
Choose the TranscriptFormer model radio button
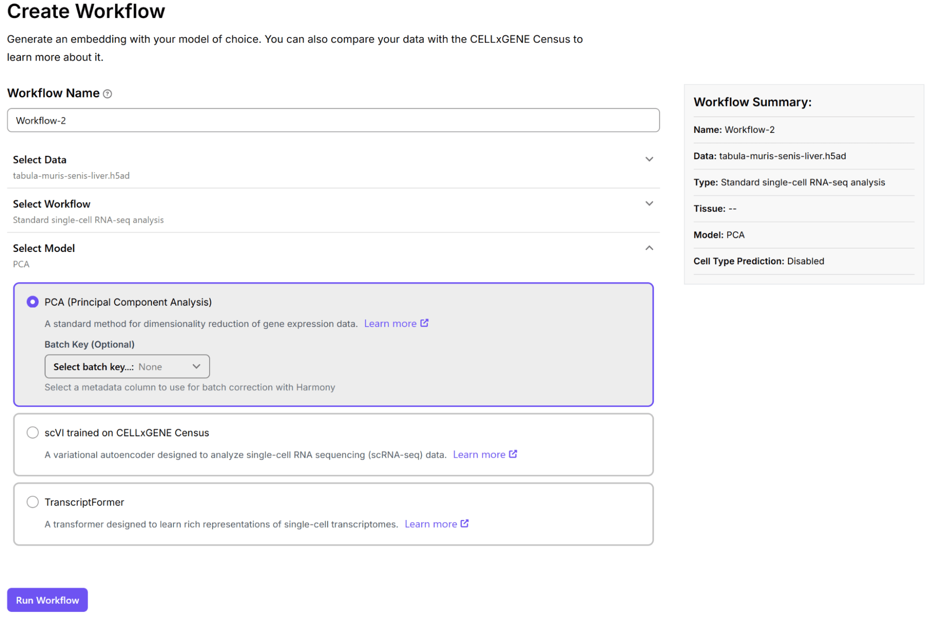pyautogui.click(x=33, y=502)
